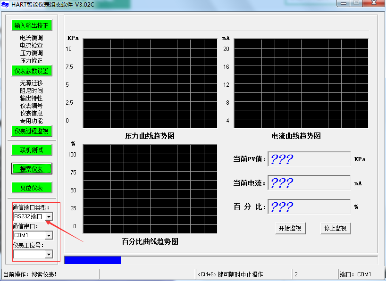Click the 仪表过程监视 green button
The image size is (386, 281).
pos(32,131)
